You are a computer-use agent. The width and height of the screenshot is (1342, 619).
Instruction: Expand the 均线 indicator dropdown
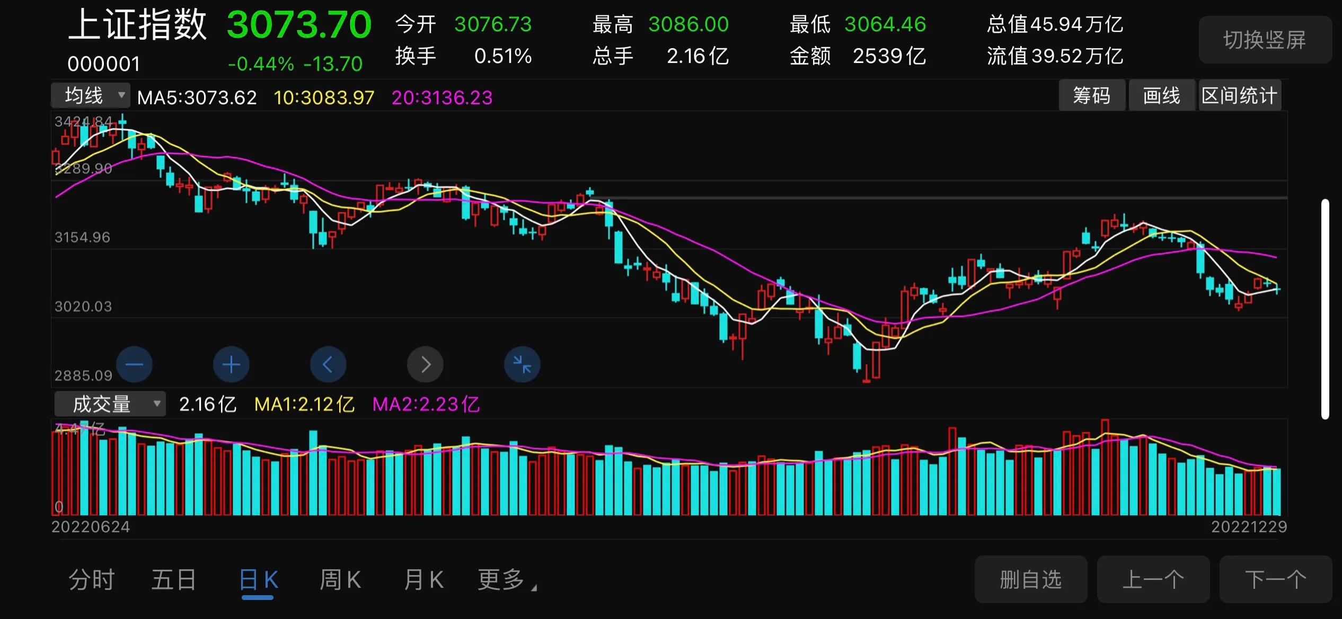(90, 96)
